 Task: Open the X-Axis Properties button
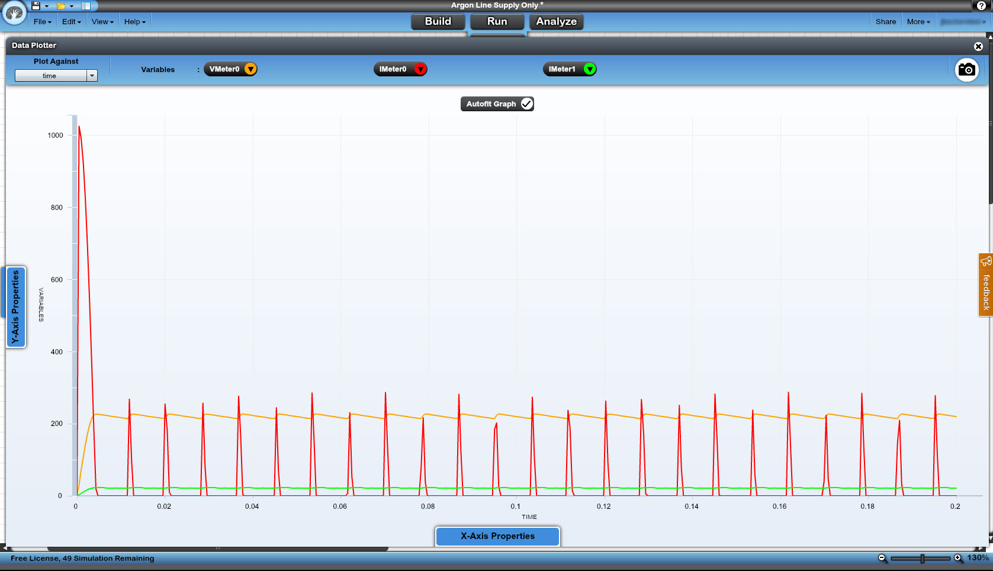[x=497, y=536]
